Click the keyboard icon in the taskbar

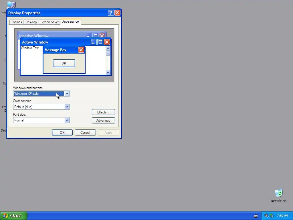256,216
